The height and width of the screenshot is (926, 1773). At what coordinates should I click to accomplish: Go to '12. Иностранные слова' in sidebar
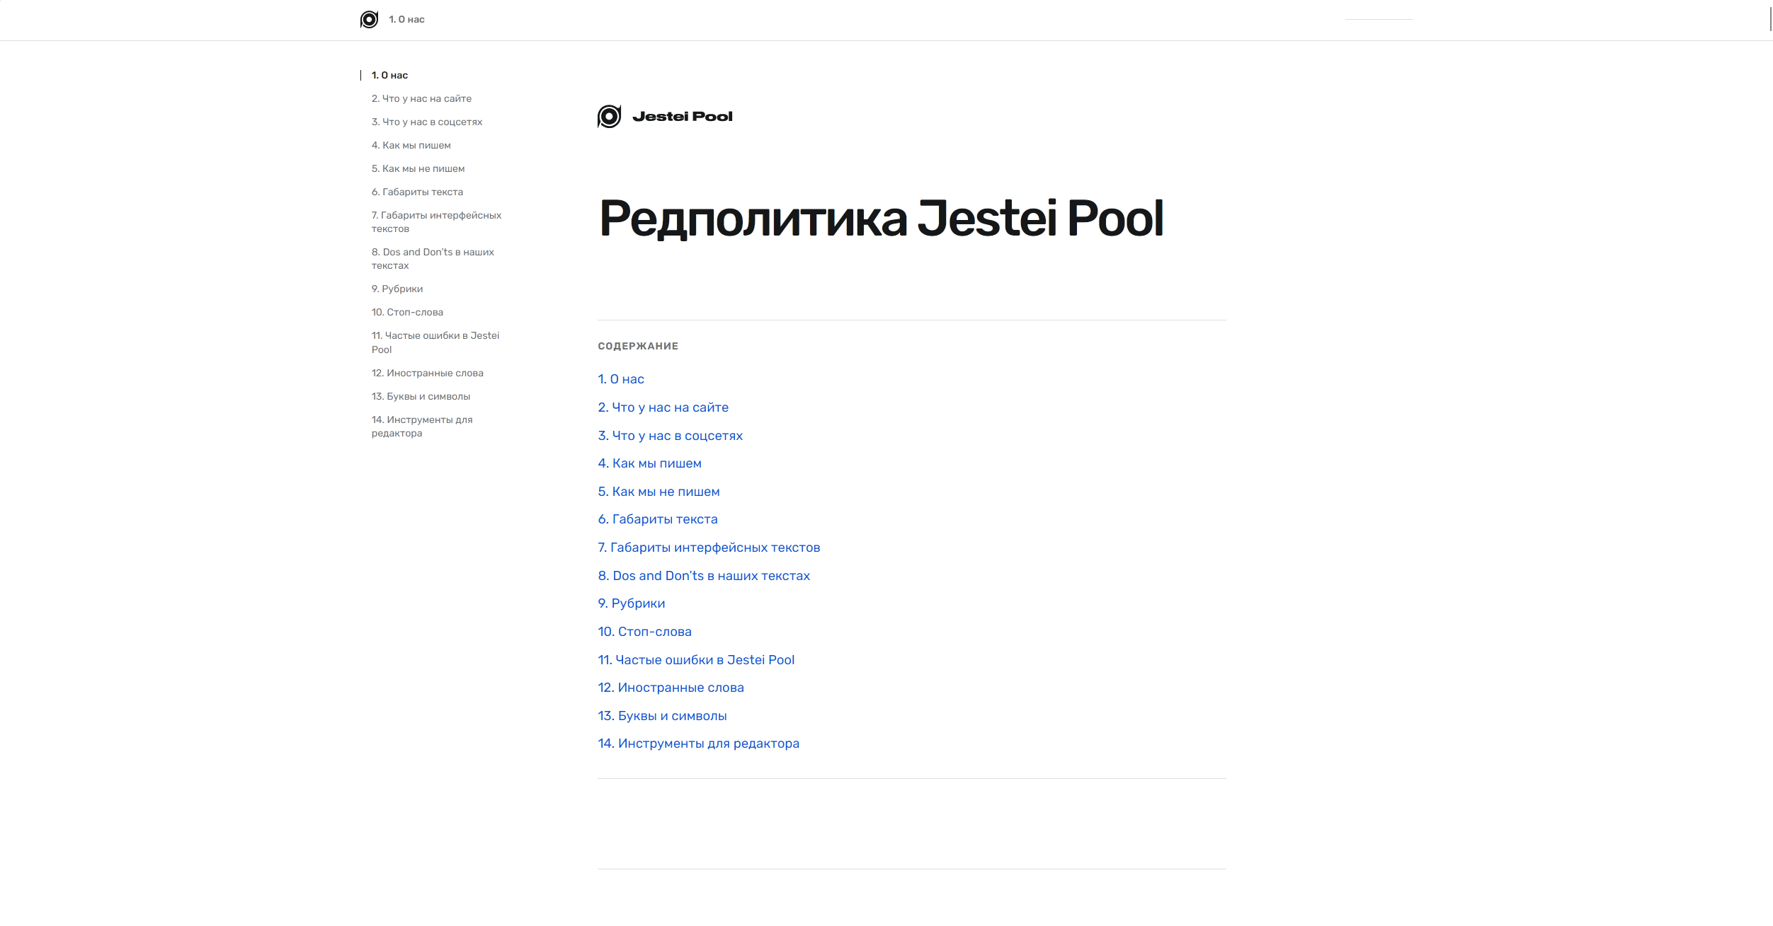pyautogui.click(x=428, y=373)
